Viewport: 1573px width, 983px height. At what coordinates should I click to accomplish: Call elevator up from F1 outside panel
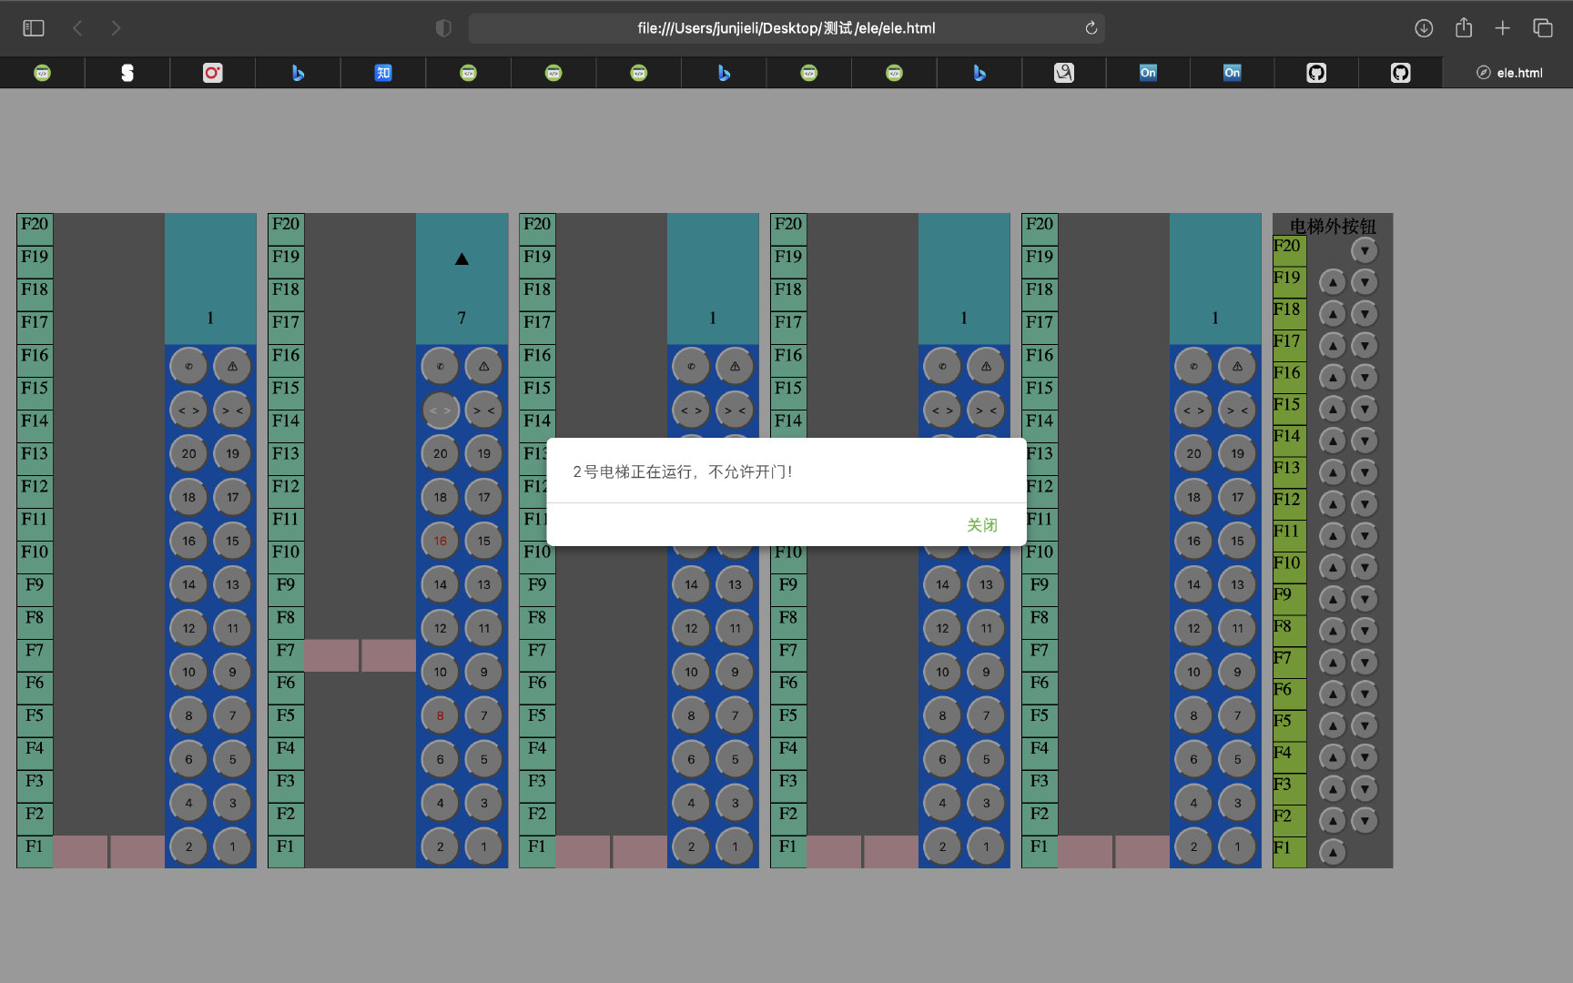(1333, 852)
